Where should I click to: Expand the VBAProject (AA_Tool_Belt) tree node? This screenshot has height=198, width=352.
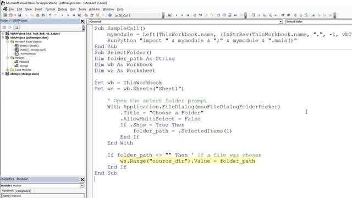click(3, 34)
